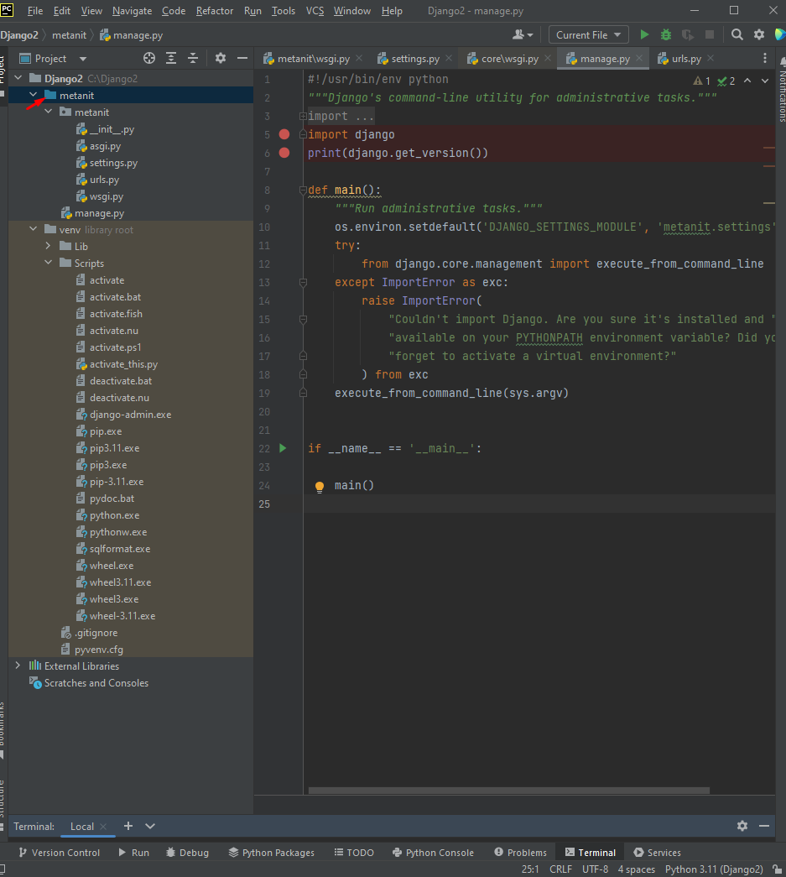Go to previous highlighted error arrow
The width and height of the screenshot is (786, 877).
click(747, 81)
